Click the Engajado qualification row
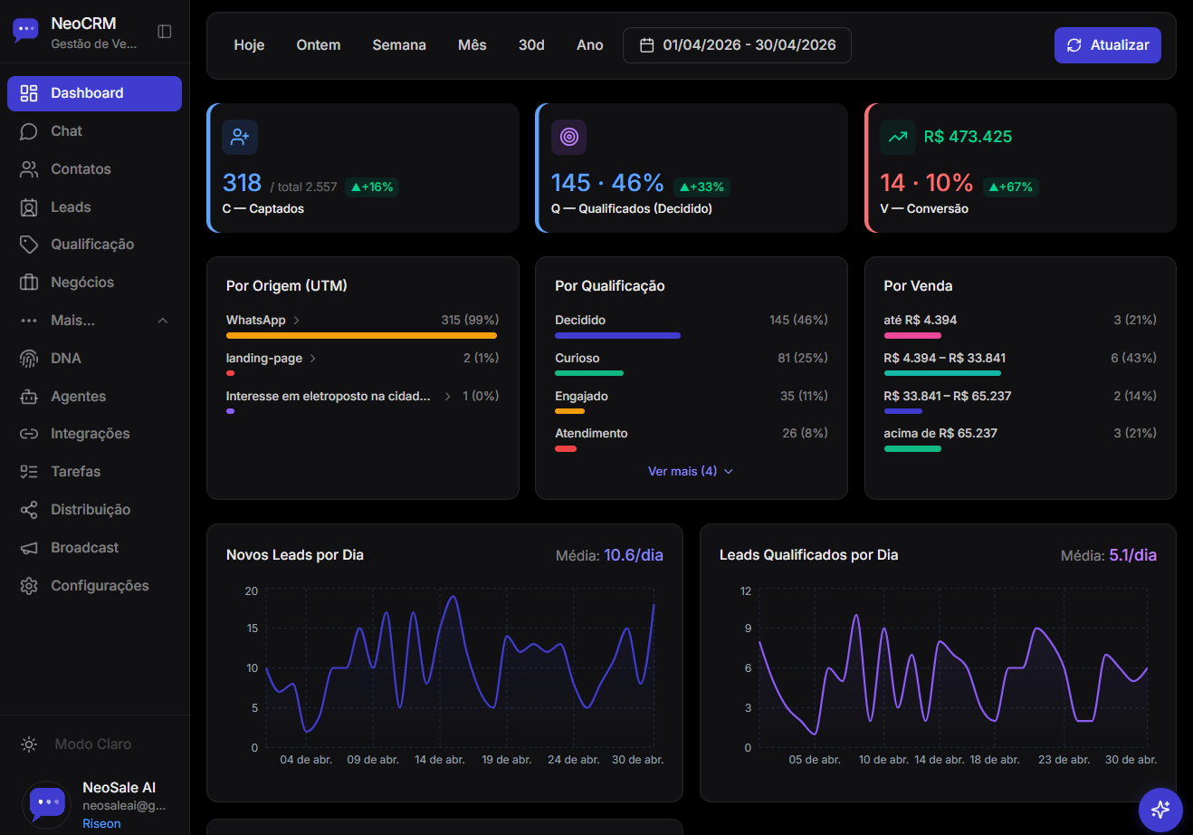Screen dimensions: 1193x835 [x=692, y=402]
